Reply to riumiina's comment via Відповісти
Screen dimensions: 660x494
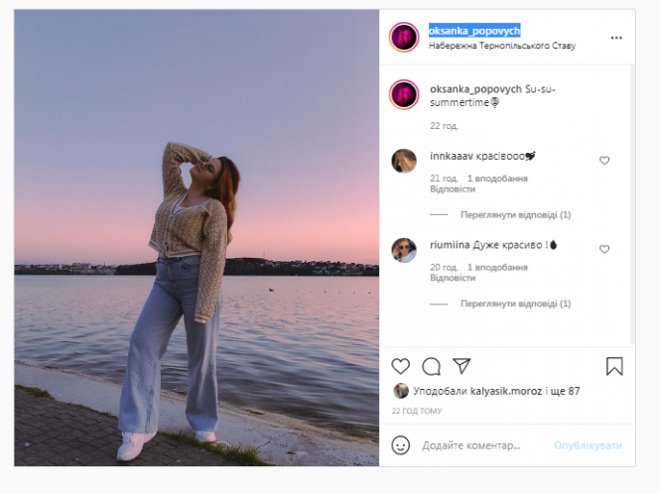click(x=446, y=278)
